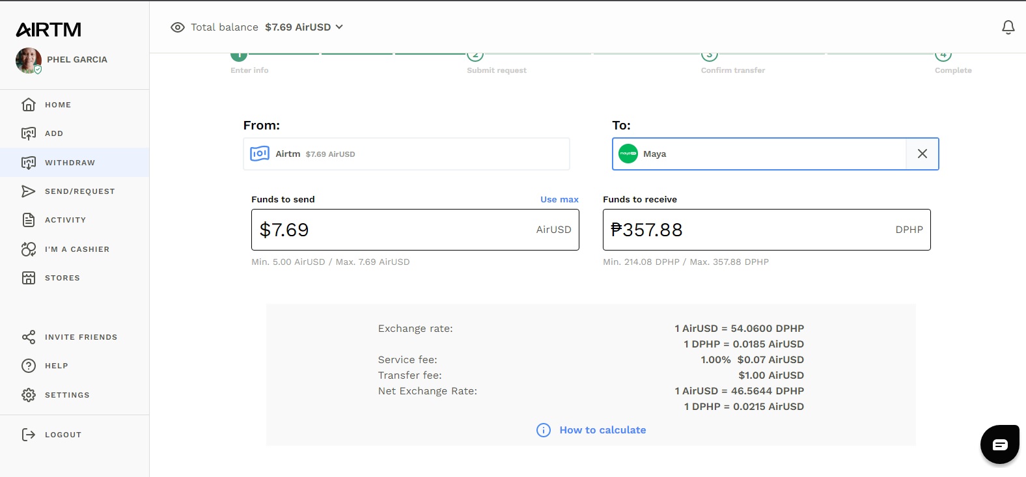Click the Airtm wallet icon in From field
This screenshot has height=477, width=1026.
pyautogui.click(x=260, y=154)
